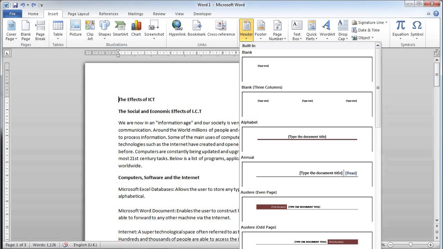Add a Bookmark
This screenshot has height=249, width=443.
pos(197,28)
